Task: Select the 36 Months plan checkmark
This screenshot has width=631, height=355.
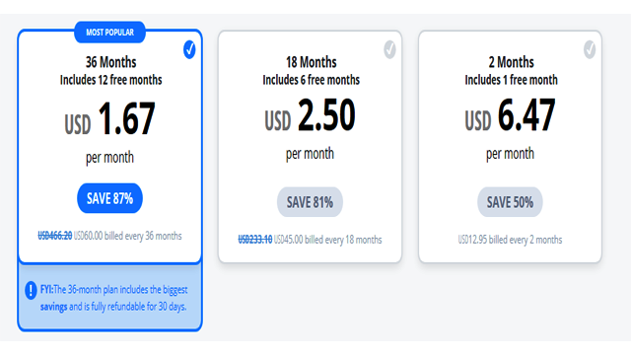Action: pos(189,49)
